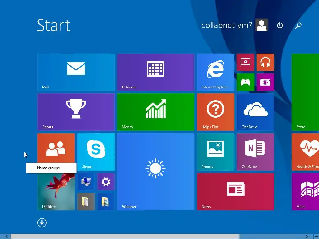
Task: Open the Store tile
Action: [x=305, y=92]
